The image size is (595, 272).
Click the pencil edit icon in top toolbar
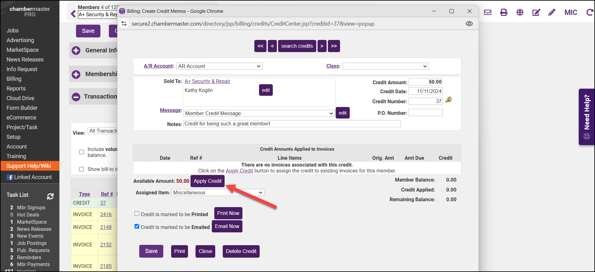coord(552,12)
